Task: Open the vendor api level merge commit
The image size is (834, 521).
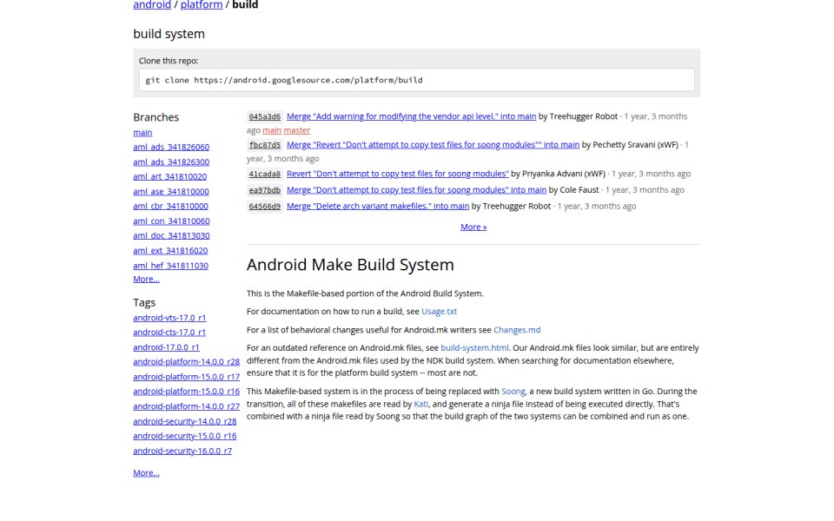Action: tap(411, 116)
